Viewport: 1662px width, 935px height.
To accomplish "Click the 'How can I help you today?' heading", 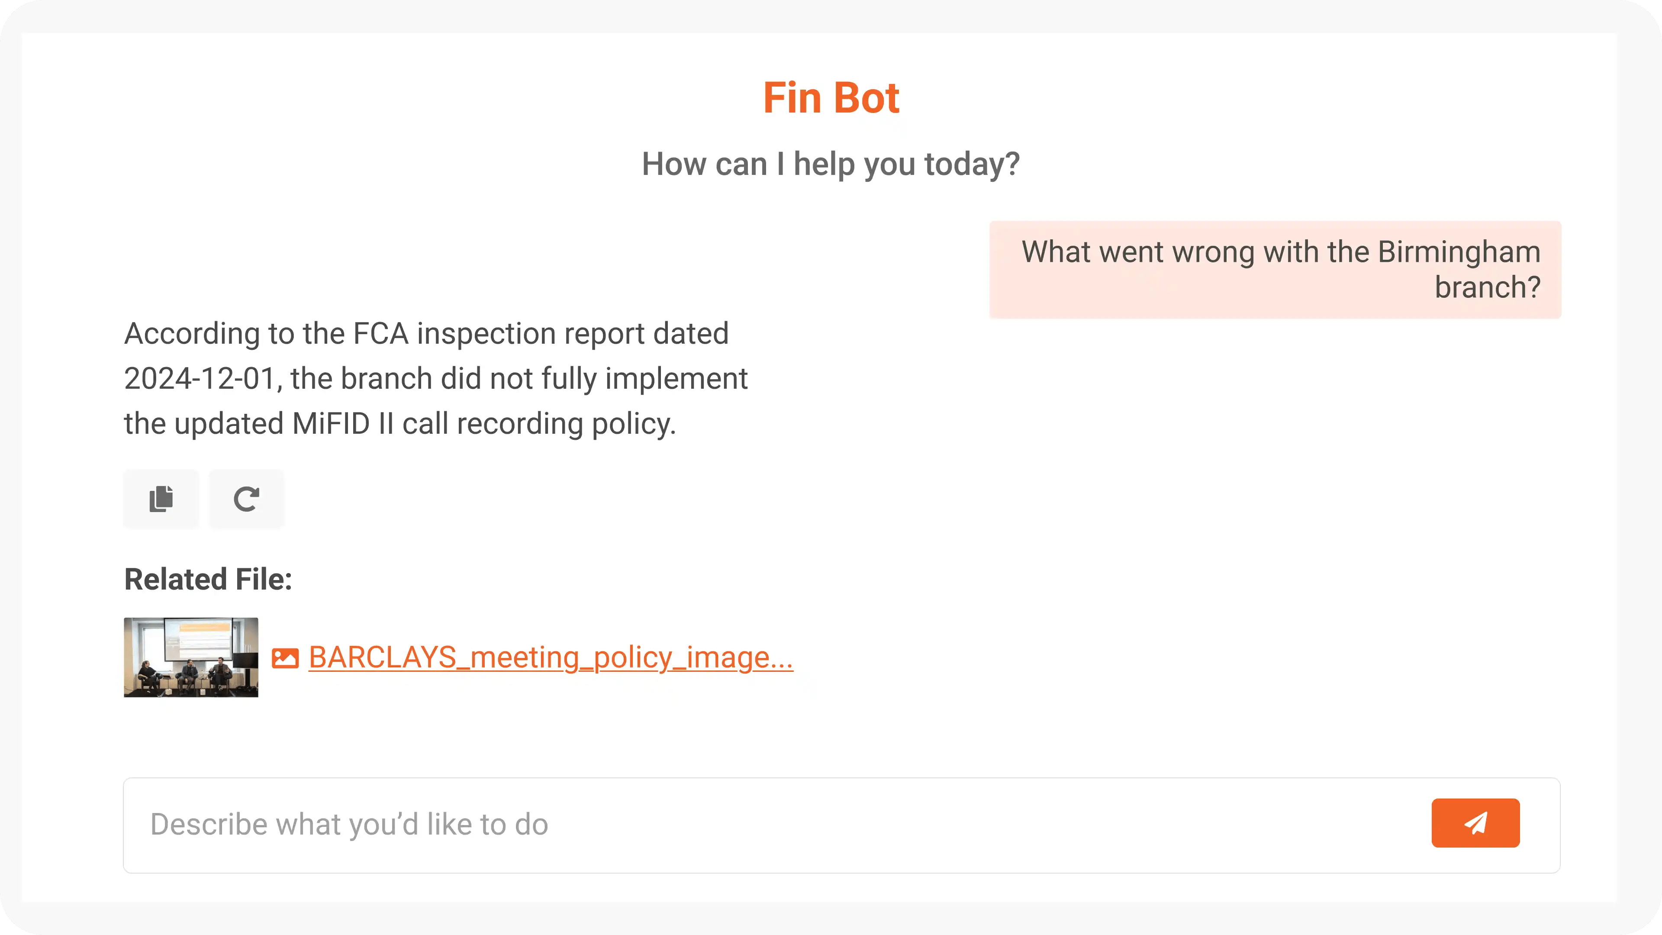I will 831,164.
